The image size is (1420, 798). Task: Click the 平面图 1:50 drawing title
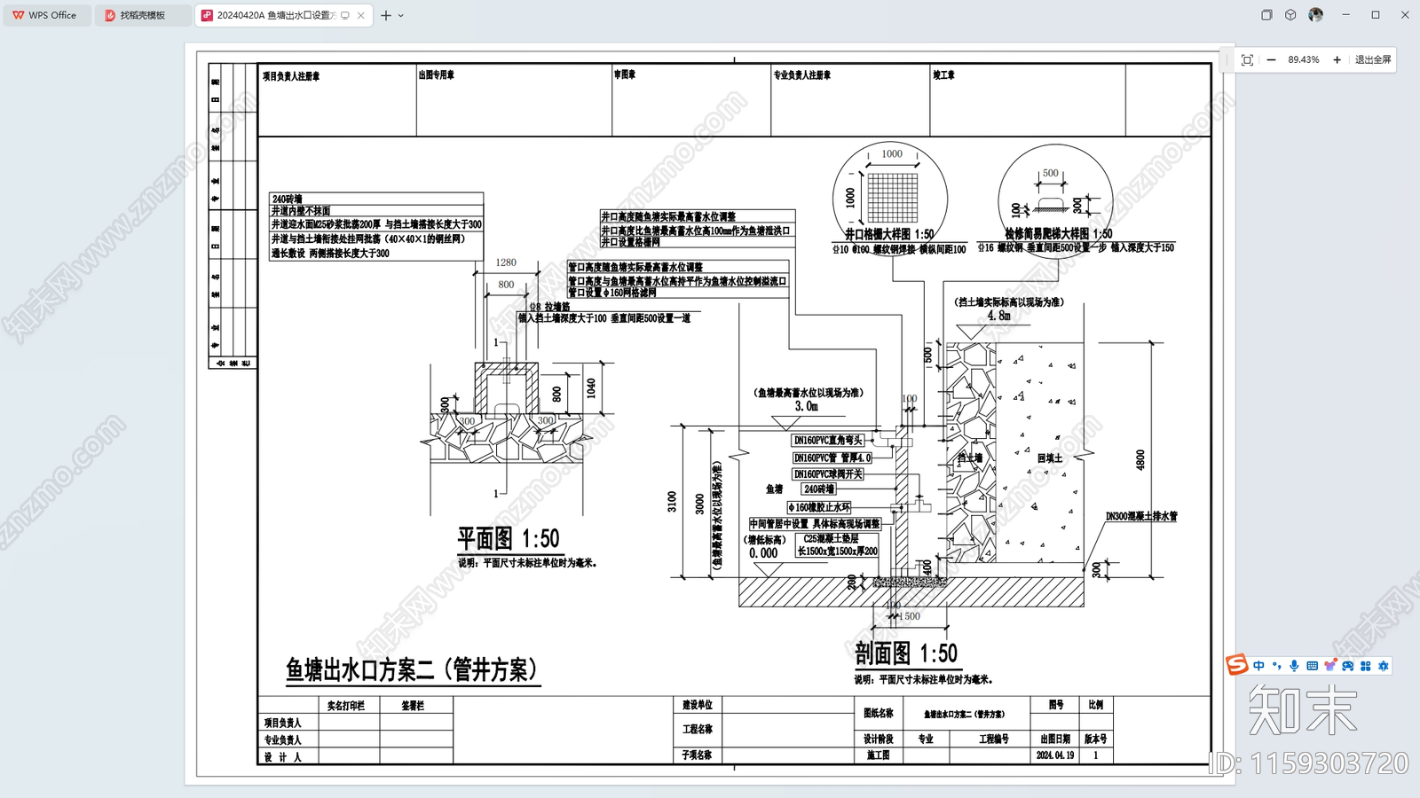509,539
